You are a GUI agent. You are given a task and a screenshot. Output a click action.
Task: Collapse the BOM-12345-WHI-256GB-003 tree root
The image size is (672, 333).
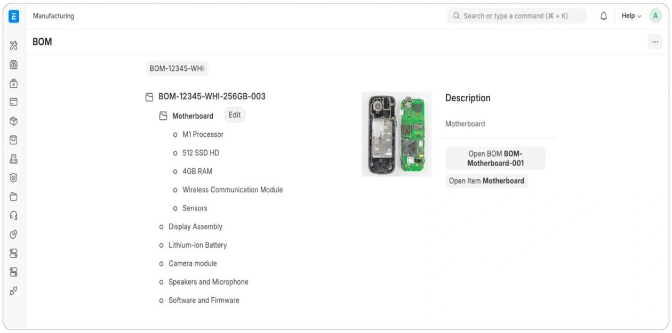point(149,97)
